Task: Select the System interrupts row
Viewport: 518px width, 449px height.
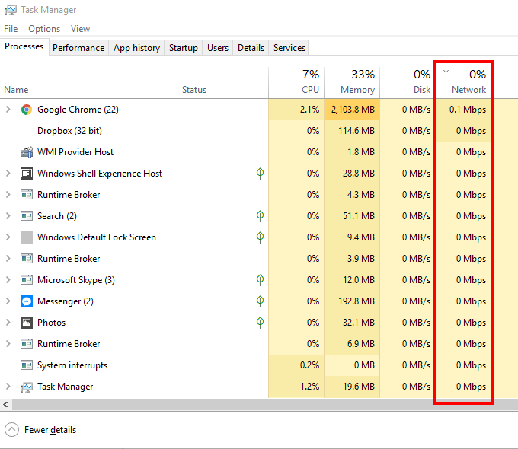Action: point(72,365)
